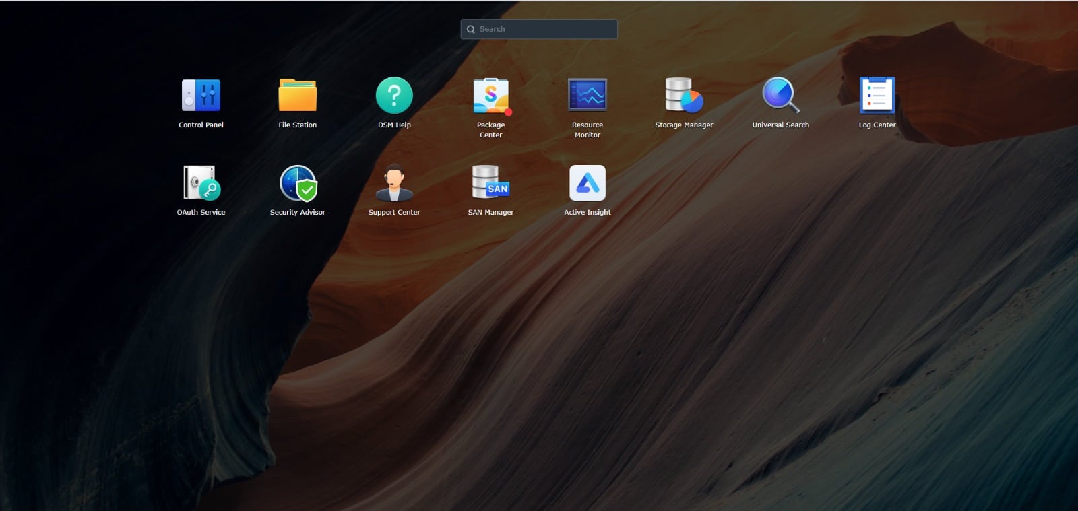Open Log Center app
1078x511 pixels.
point(877,96)
